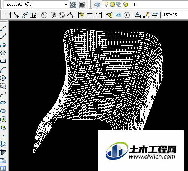Open Workspace Settings gear icon
Image resolution: width=188 pixels, height=171 pixels.
tap(73, 5)
